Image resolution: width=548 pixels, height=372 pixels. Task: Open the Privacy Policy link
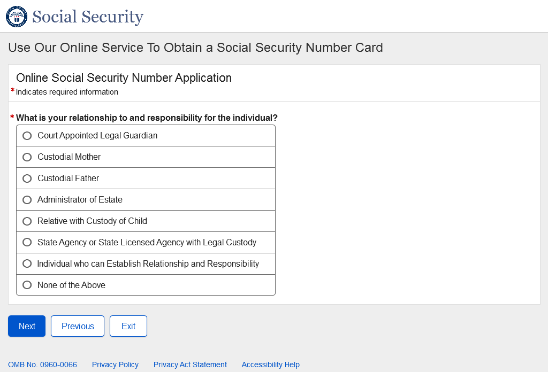click(x=115, y=365)
